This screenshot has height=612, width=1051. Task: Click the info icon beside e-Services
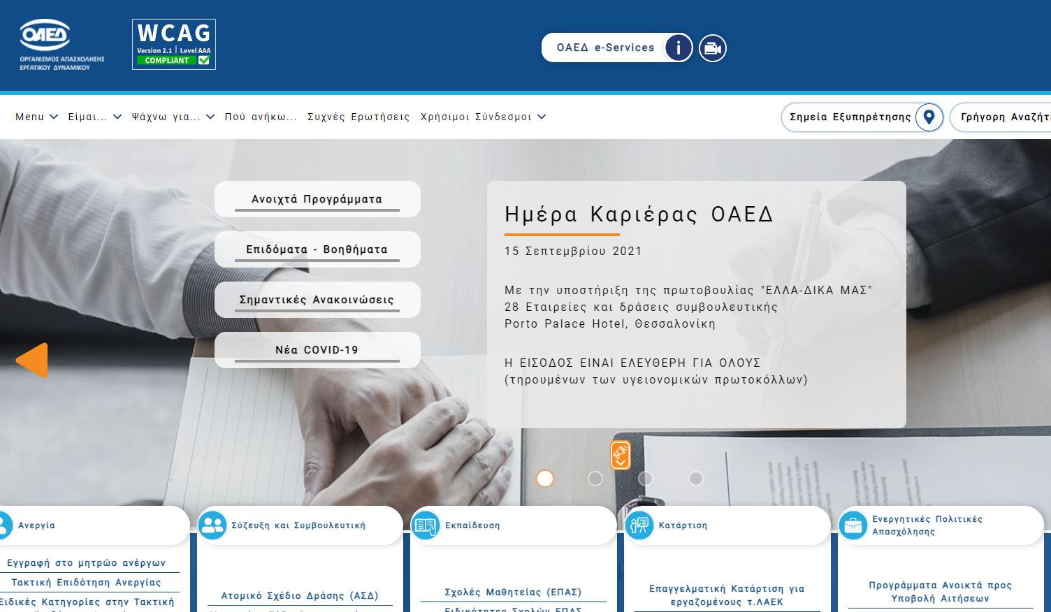(x=678, y=48)
